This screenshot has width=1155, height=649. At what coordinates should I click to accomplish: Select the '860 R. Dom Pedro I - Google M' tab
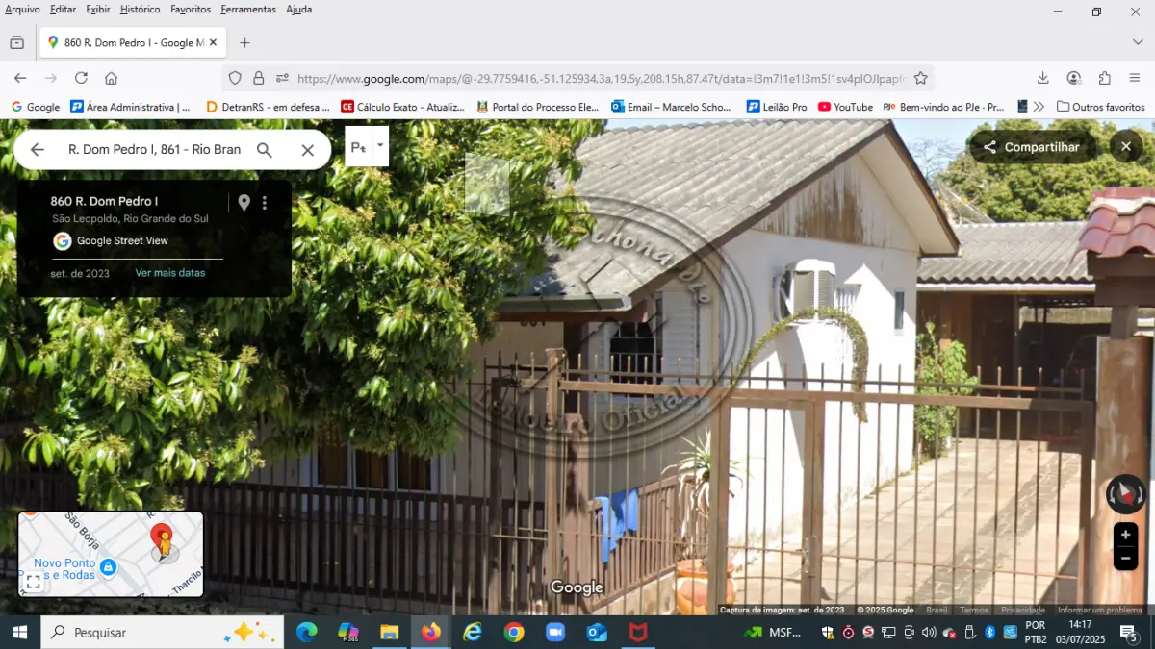[132, 42]
